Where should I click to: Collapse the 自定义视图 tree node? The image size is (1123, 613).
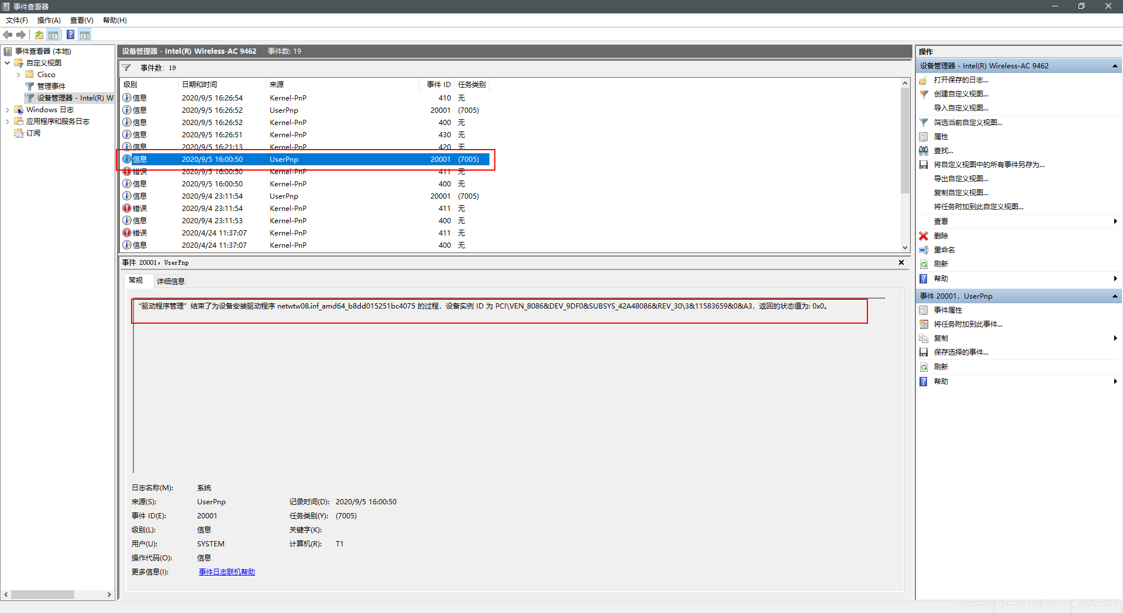click(x=7, y=63)
